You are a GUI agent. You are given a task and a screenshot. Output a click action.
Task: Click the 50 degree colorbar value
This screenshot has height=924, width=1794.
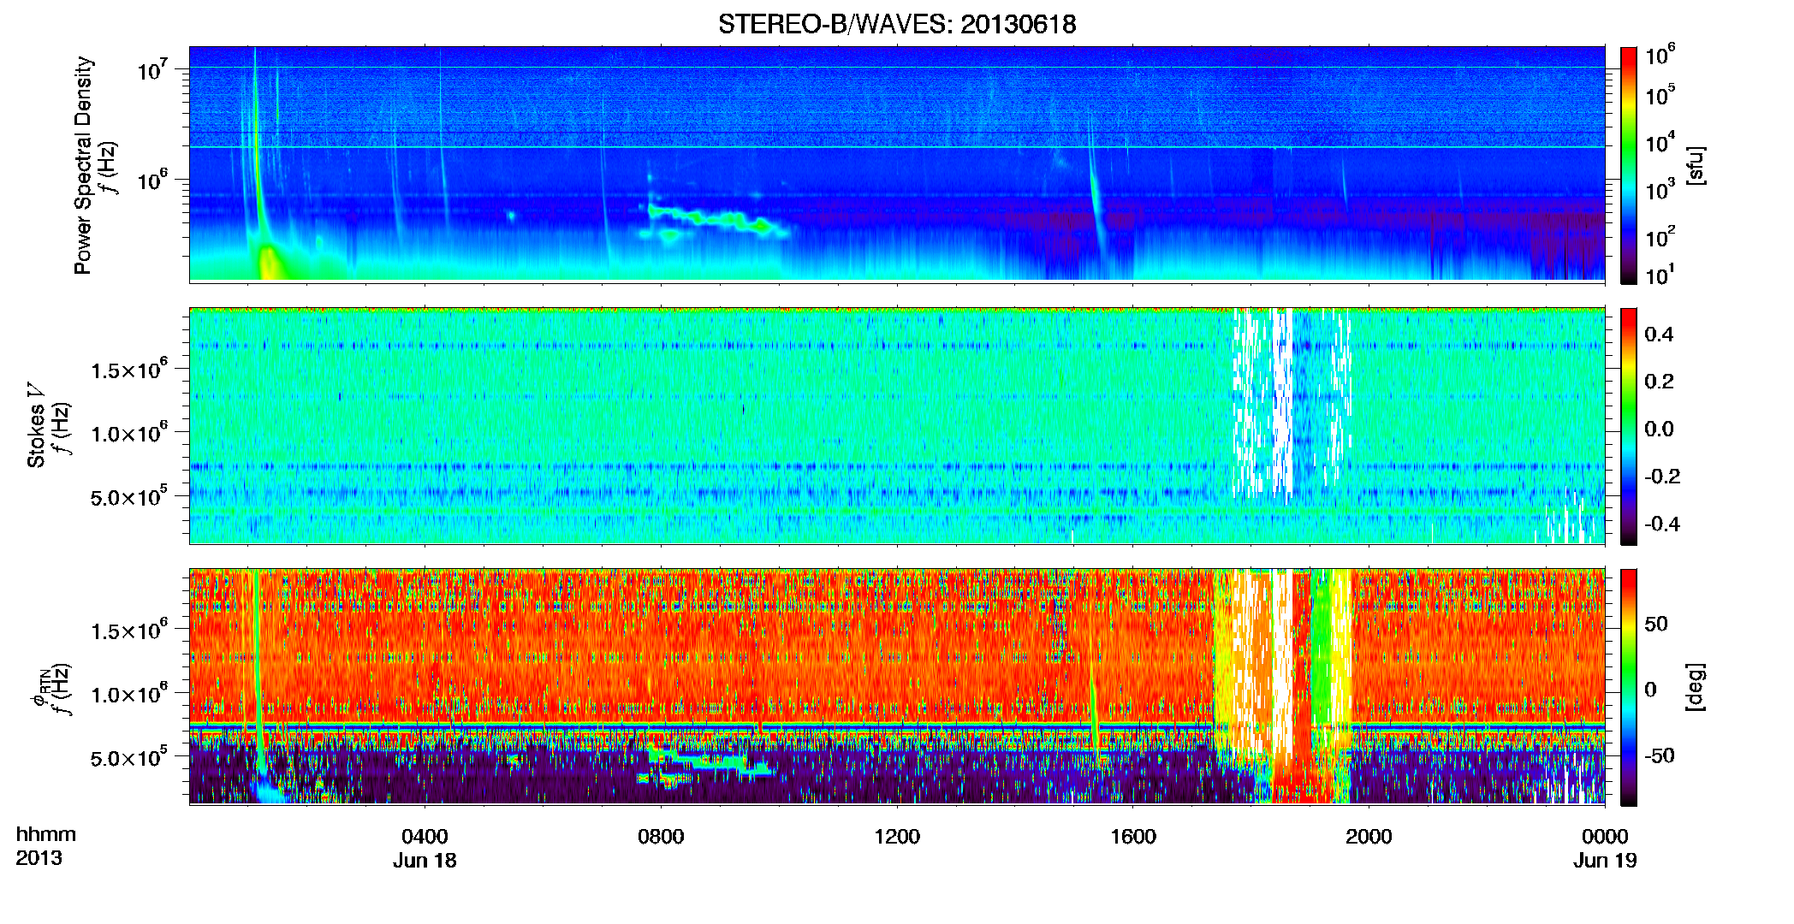1656,624
